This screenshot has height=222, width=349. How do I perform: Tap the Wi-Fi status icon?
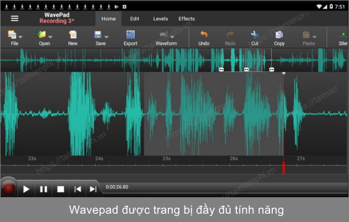319,7
